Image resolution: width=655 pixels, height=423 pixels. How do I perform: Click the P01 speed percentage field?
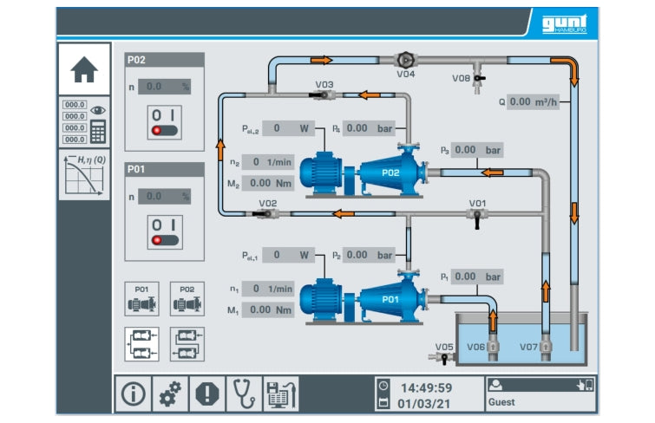click(x=164, y=197)
